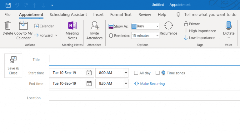Expand the Show As Busy dropdown
The image size is (240, 133).
point(145,26)
